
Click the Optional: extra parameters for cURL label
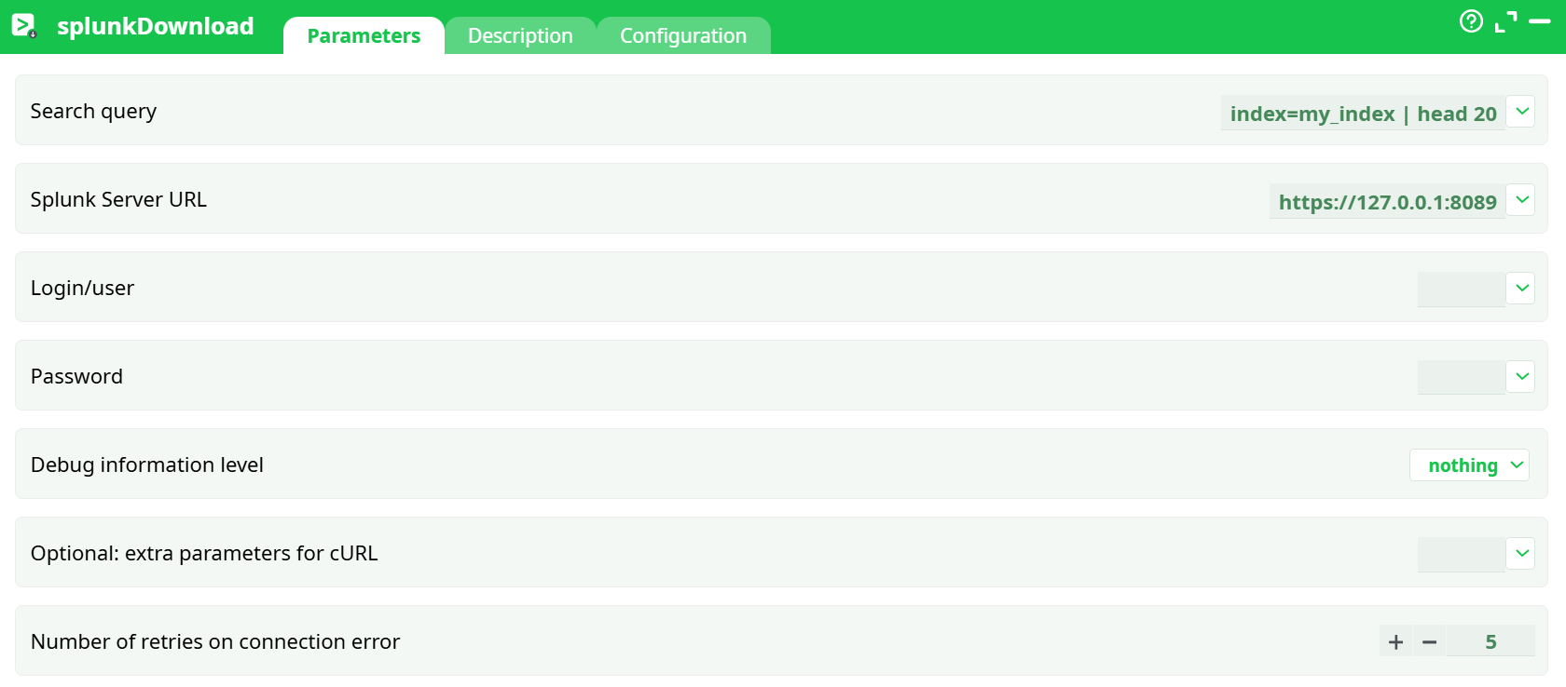click(204, 553)
